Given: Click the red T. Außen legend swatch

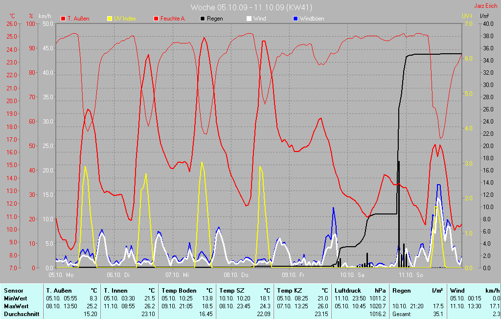Looking at the screenshot, I should pos(63,19).
